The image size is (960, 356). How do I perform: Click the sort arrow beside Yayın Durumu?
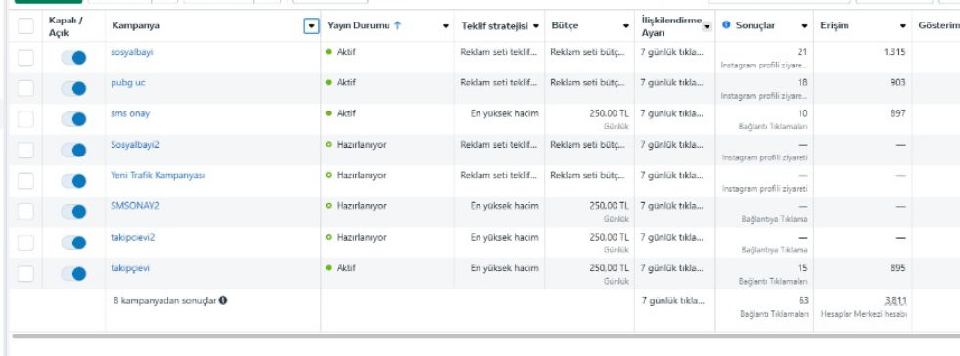point(398,25)
